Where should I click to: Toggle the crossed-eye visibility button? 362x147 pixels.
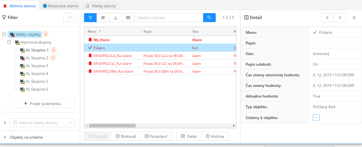[103, 18]
